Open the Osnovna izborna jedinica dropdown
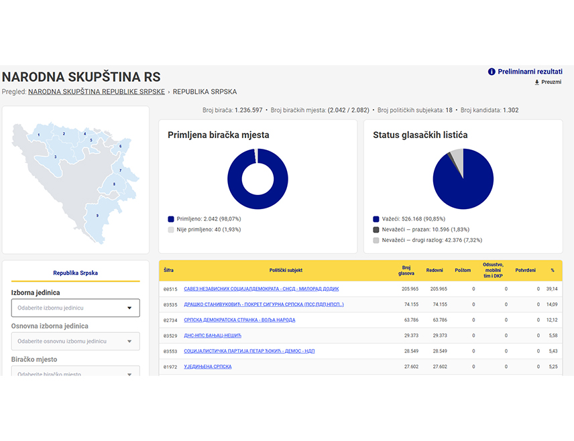574x441 pixels. coord(75,341)
